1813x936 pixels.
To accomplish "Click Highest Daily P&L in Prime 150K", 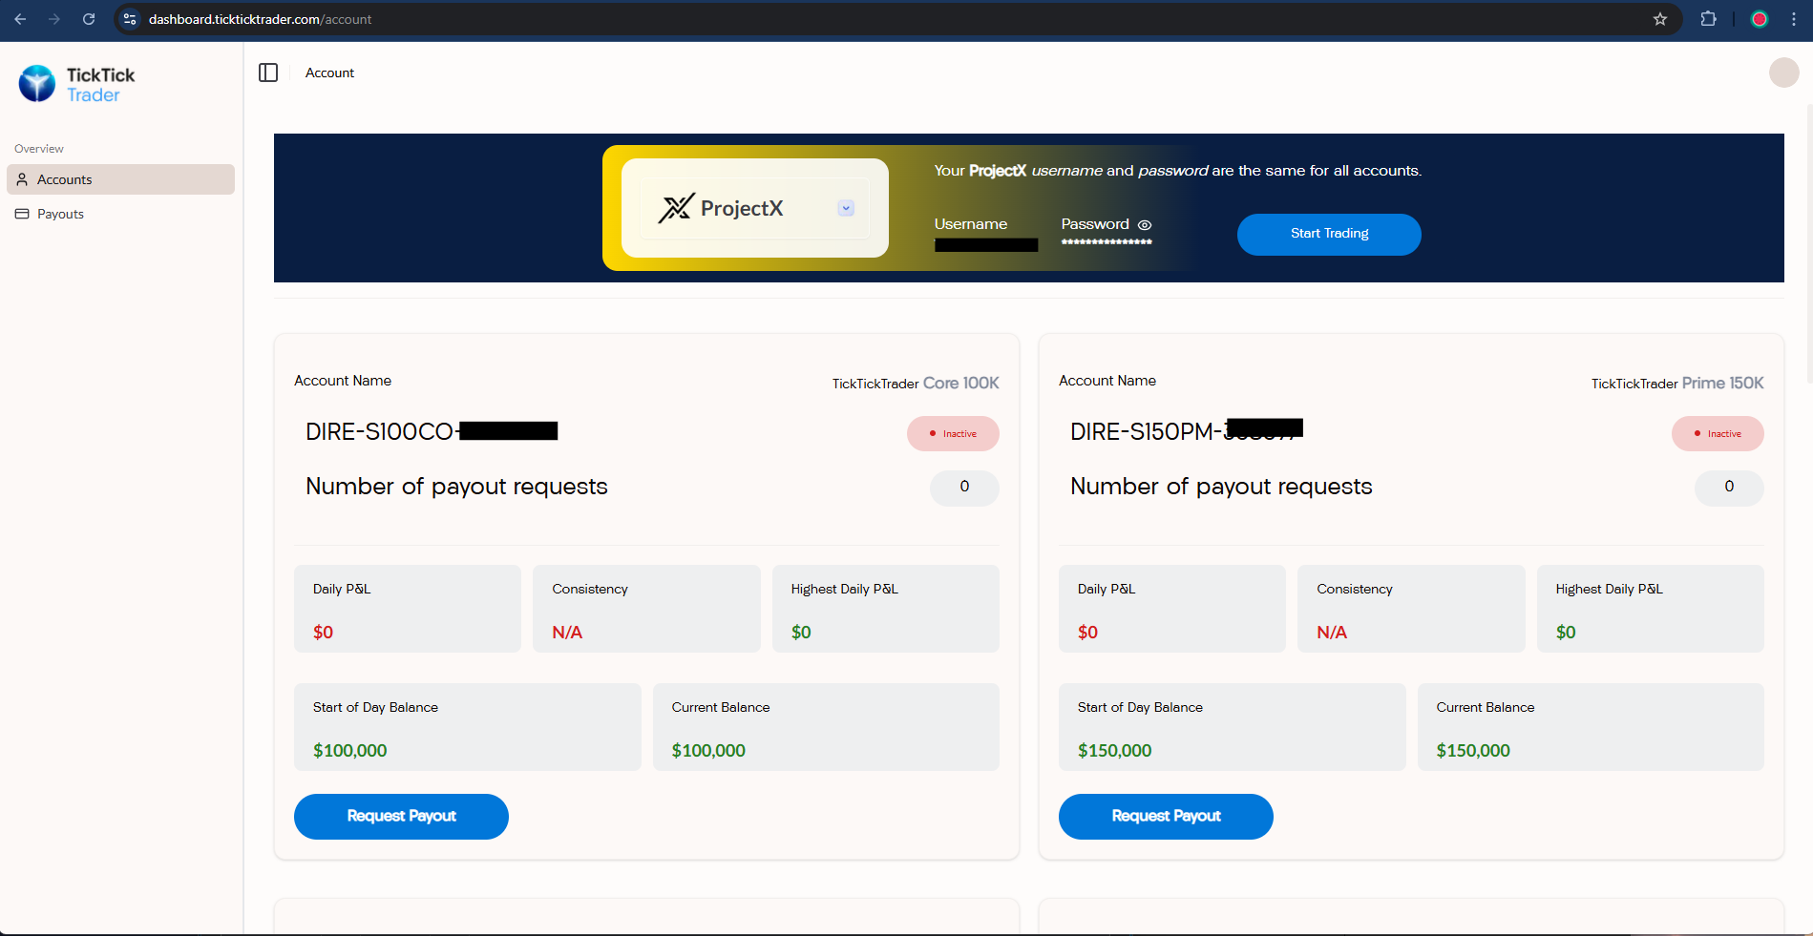I will [x=1651, y=609].
